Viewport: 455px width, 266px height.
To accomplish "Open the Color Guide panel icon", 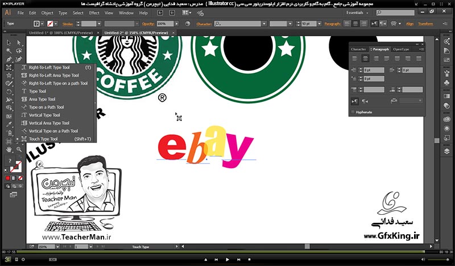I will pyautogui.click(x=447, y=51).
